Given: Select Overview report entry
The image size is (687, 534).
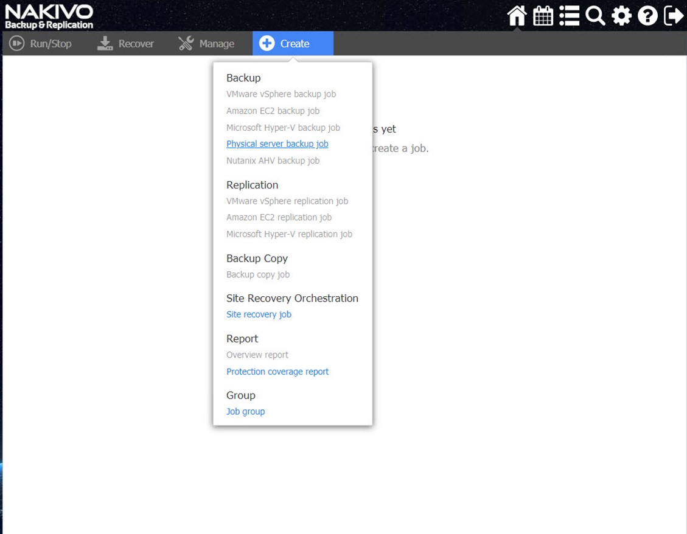Looking at the screenshot, I should click(257, 355).
